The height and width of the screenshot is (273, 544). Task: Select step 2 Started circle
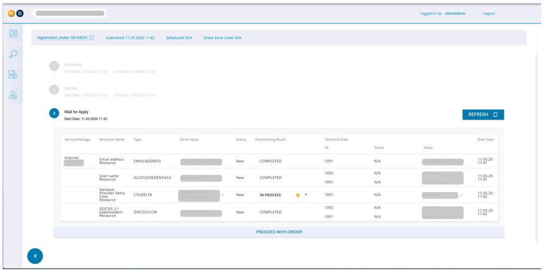point(54,90)
